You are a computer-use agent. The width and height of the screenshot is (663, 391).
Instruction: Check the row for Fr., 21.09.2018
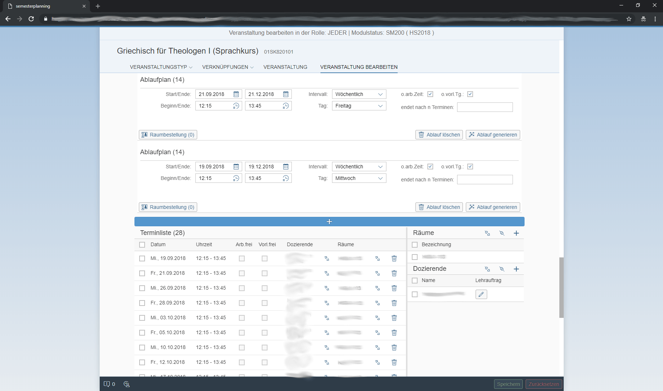click(x=142, y=273)
